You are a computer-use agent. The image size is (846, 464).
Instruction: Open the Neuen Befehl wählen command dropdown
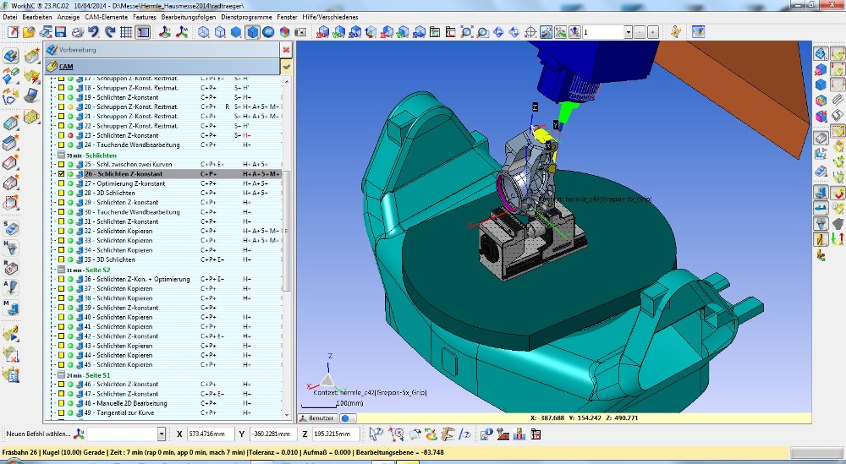161,434
